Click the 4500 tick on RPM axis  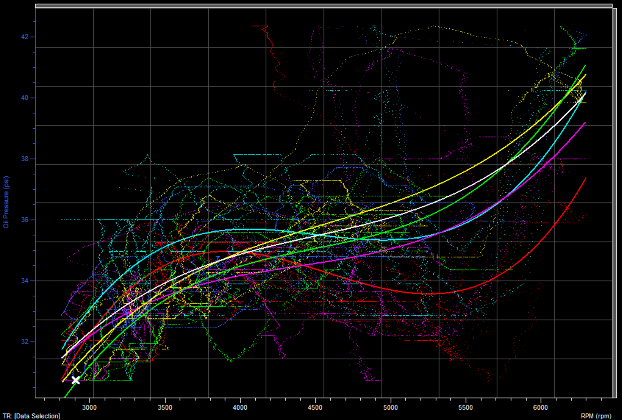pos(315,407)
